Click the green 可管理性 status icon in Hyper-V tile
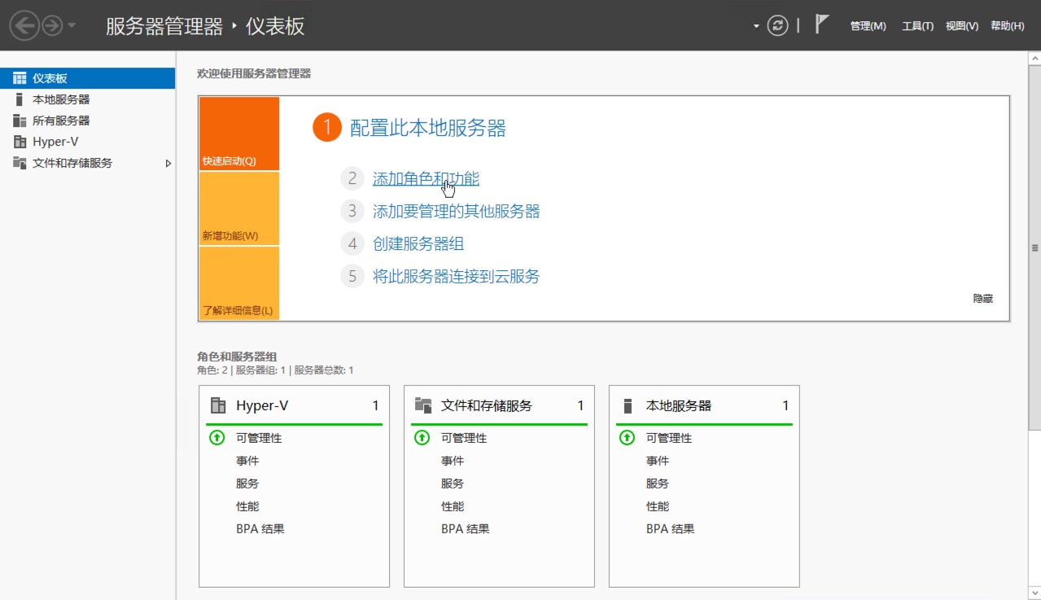The height and width of the screenshot is (600, 1041). coord(217,438)
